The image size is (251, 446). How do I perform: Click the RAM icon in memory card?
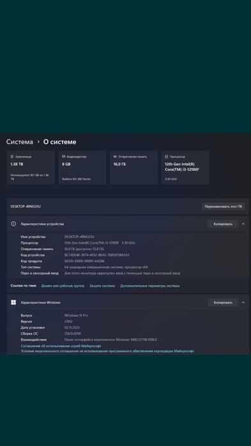(115, 156)
